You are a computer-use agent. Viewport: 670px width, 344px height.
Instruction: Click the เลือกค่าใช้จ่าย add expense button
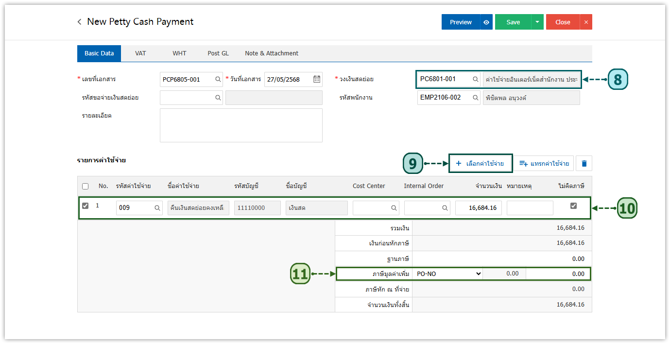480,163
